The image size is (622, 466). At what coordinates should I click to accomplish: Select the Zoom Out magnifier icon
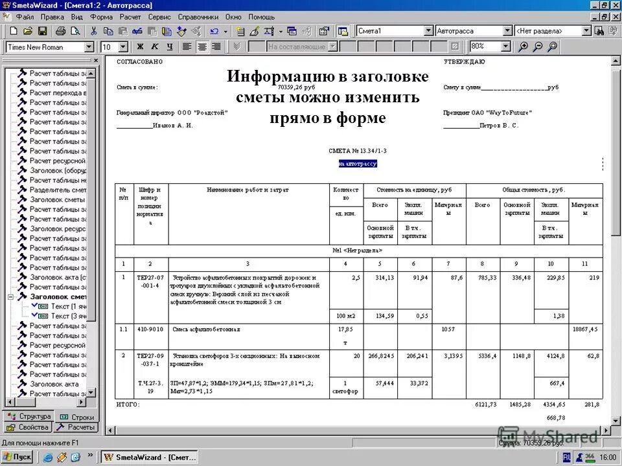click(537, 46)
